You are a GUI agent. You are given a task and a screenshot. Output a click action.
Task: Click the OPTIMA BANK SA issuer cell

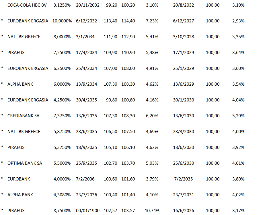(x=25, y=163)
